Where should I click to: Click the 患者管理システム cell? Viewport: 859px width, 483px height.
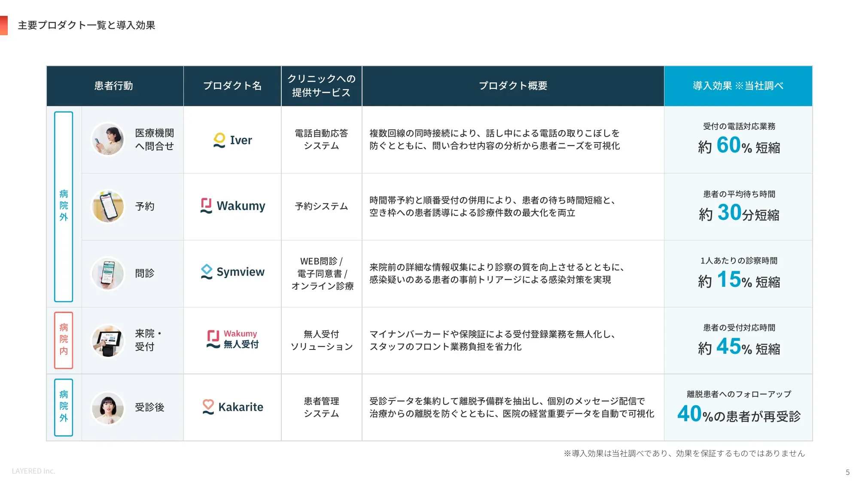click(321, 407)
